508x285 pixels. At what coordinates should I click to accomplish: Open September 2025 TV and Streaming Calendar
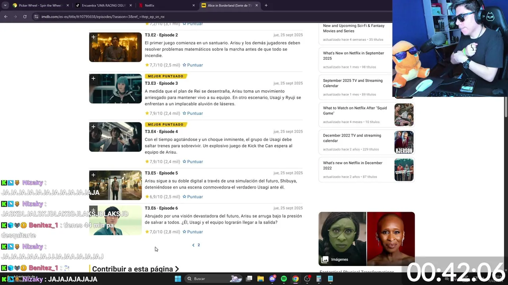(x=353, y=83)
